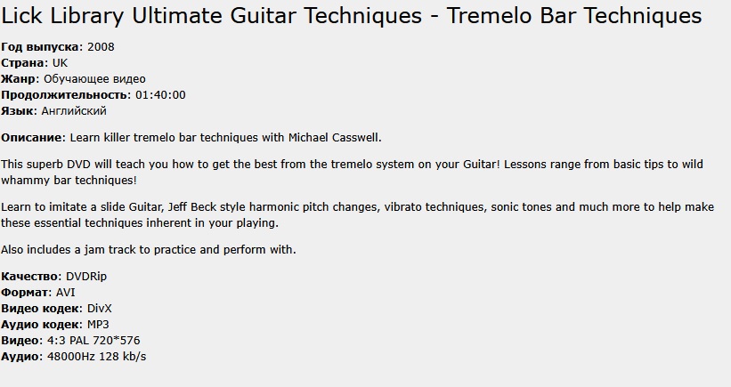Image resolution: width=731 pixels, height=387 pixels.
Task: Click the 'Жанр' label
Action: (x=20, y=79)
